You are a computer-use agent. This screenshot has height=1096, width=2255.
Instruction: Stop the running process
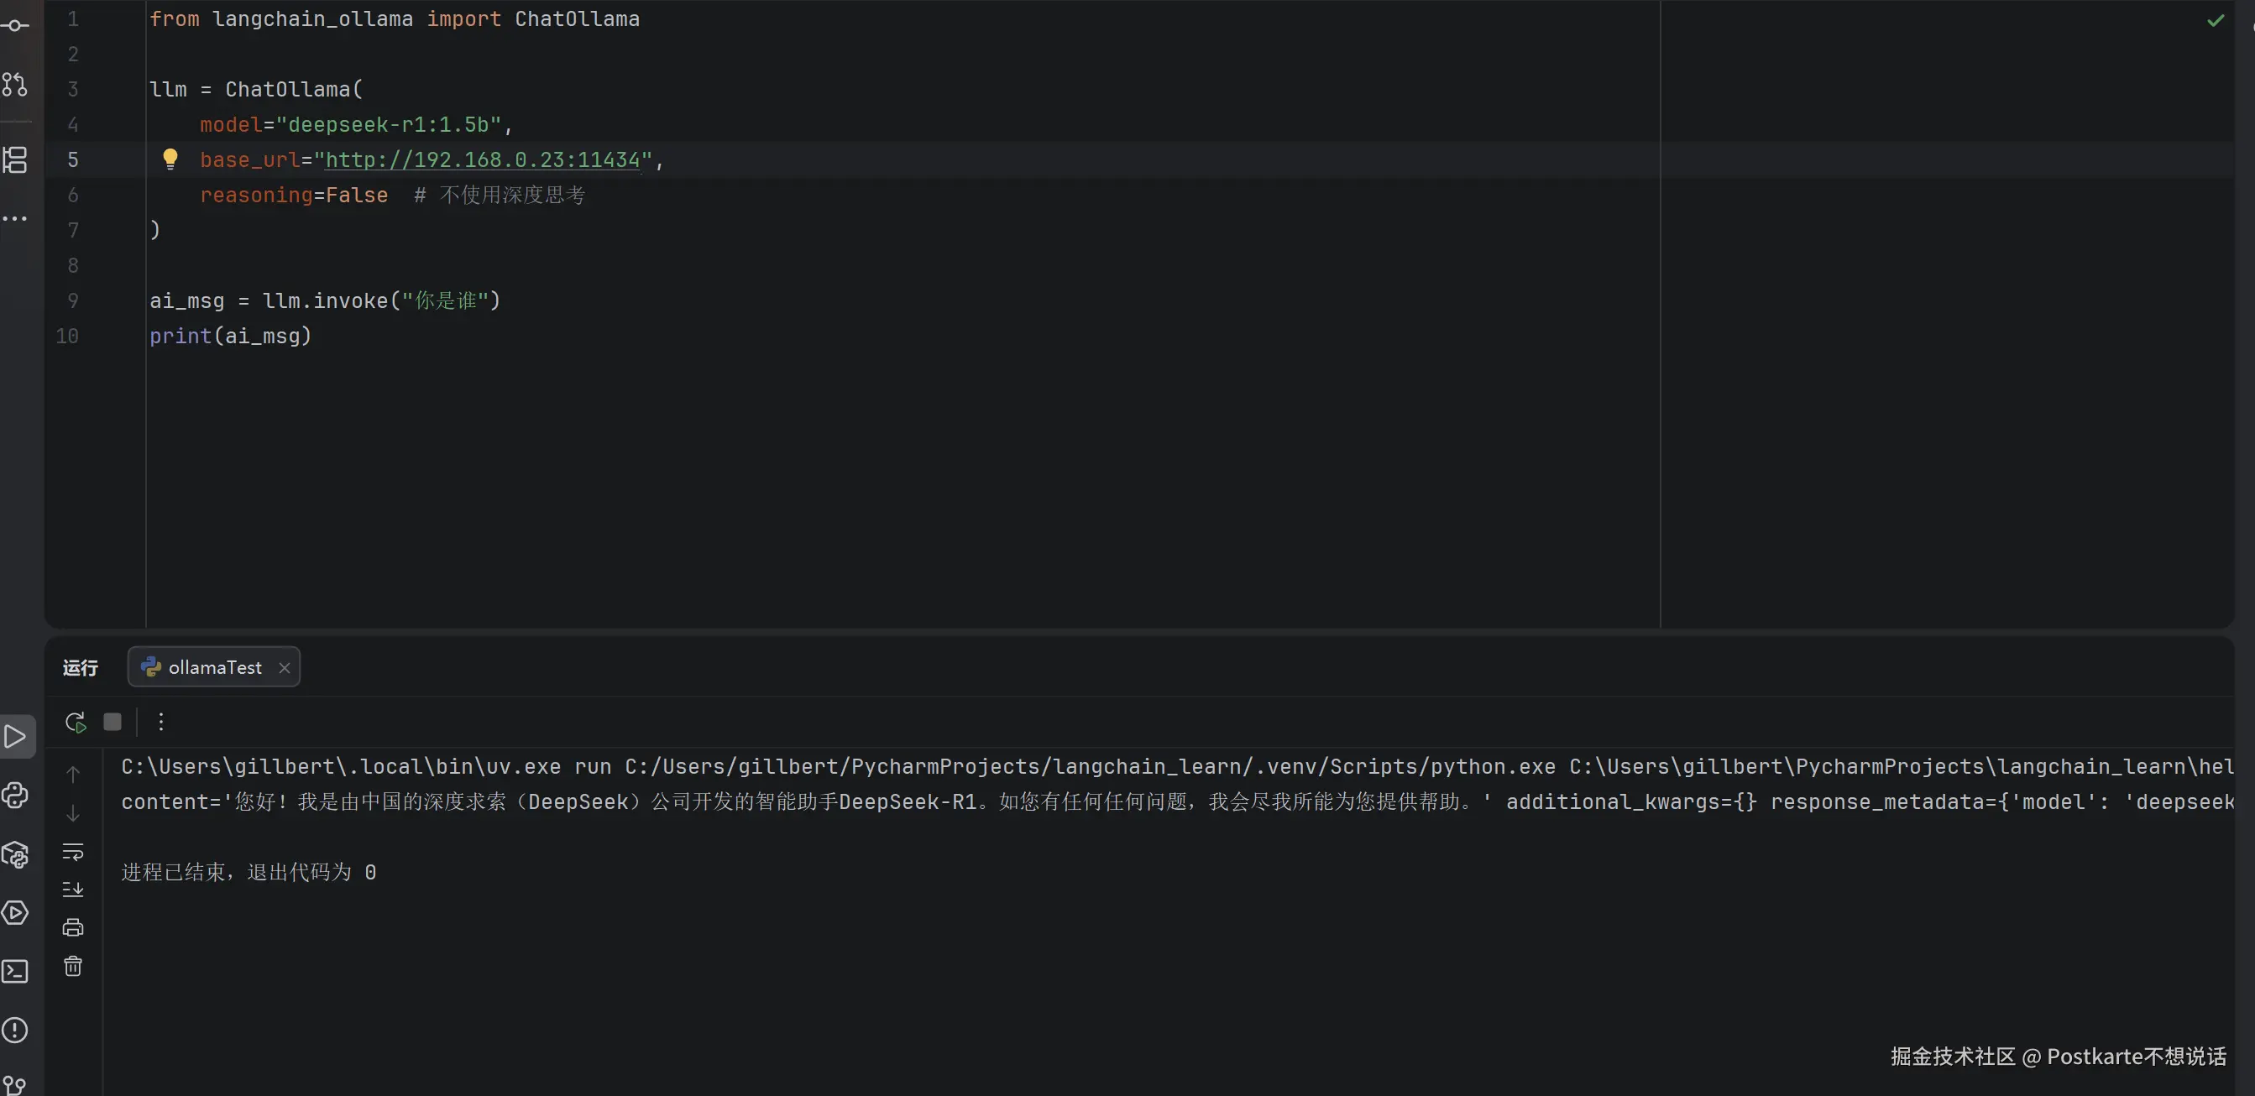click(112, 722)
